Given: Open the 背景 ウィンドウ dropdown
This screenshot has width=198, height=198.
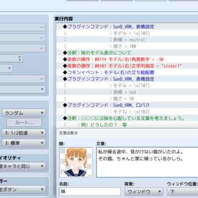Looking at the screenshot, I should pyautogui.click(x=144, y=192).
